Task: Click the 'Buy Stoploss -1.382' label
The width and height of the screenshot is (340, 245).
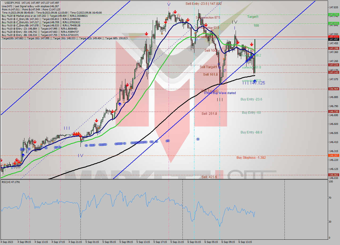Action: 251,157
